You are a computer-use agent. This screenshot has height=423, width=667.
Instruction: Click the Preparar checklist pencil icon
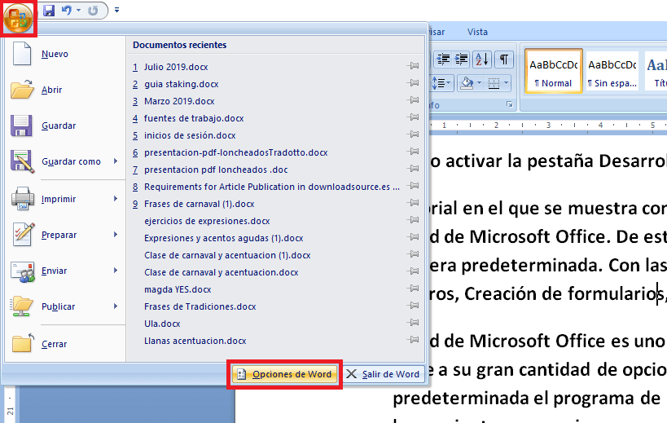pos(23,235)
